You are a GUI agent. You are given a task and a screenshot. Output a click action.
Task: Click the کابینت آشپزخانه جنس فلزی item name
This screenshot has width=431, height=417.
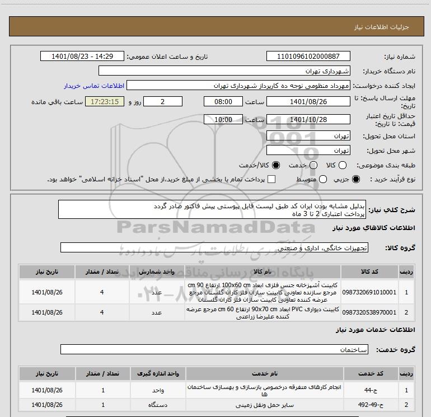pos(263,292)
